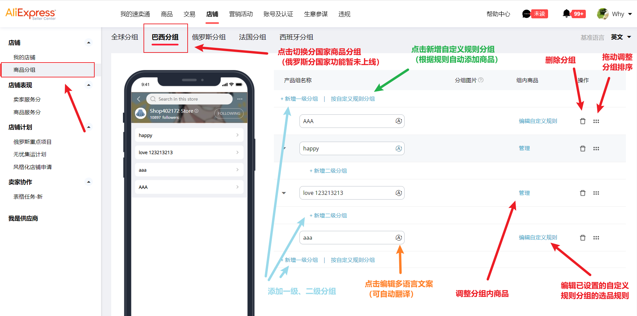Click back arrow in phone preview
Screen dimensions: 637x316
pos(139,99)
